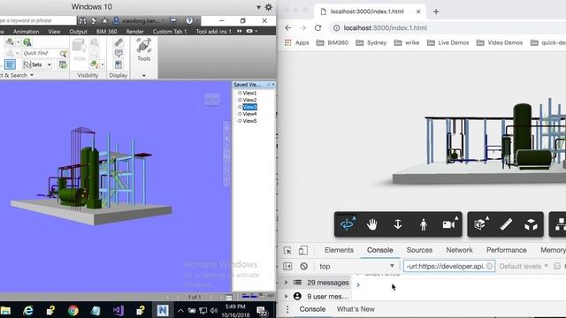566x318 pixels.
Task: Click the Navisworks taskbar icon
Action: [163, 310]
